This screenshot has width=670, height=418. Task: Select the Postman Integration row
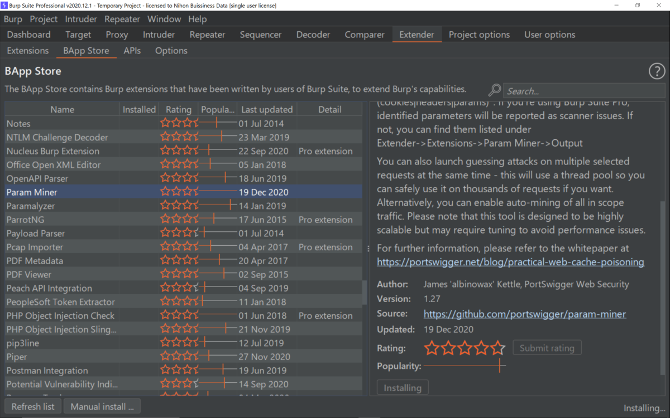[183, 371]
